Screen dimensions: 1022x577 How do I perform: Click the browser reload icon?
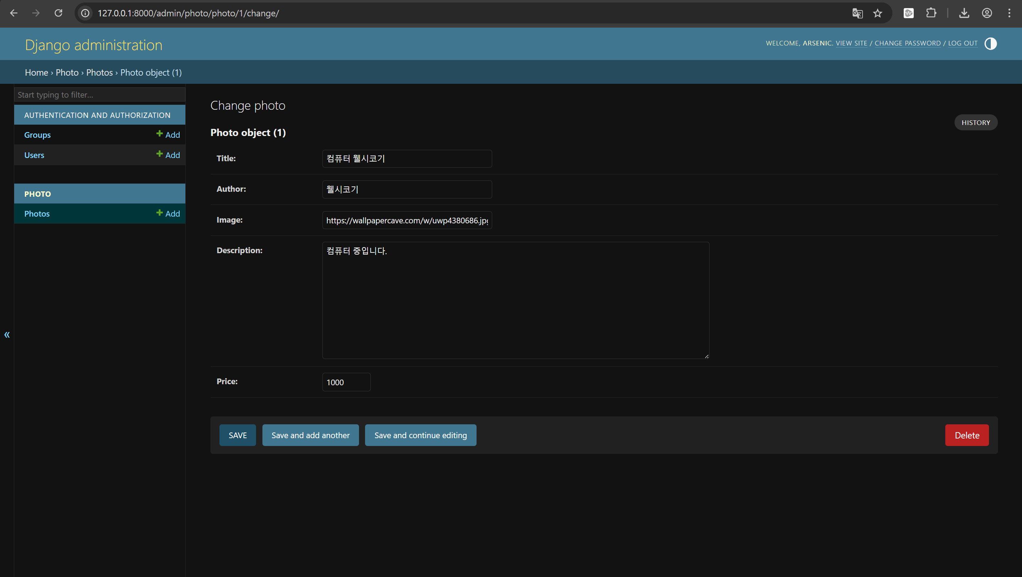tap(58, 13)
